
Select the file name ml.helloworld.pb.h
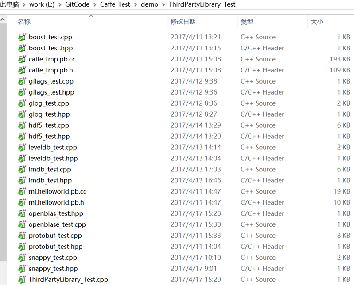[56, 203]
